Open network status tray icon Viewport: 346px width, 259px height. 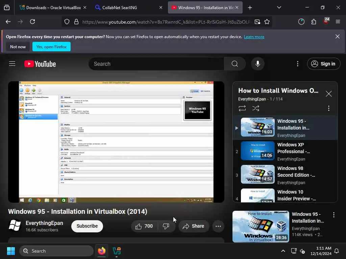click(294, 251)
